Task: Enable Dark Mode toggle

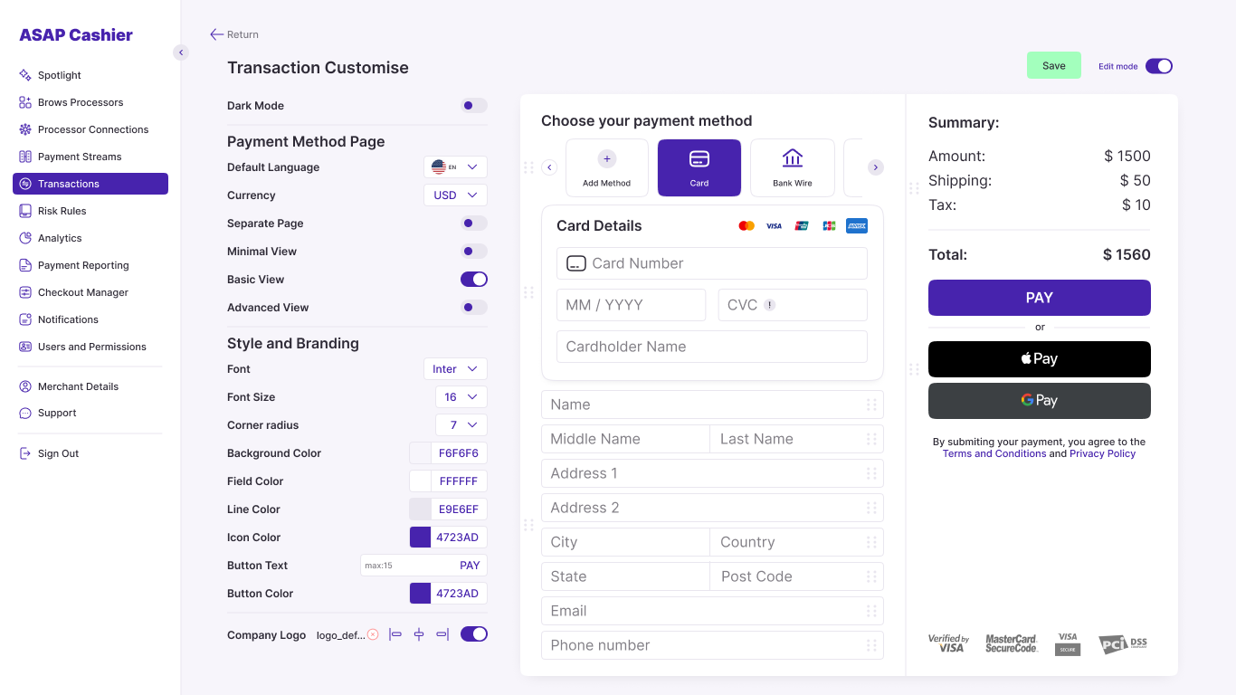Action: click(474, 106)
